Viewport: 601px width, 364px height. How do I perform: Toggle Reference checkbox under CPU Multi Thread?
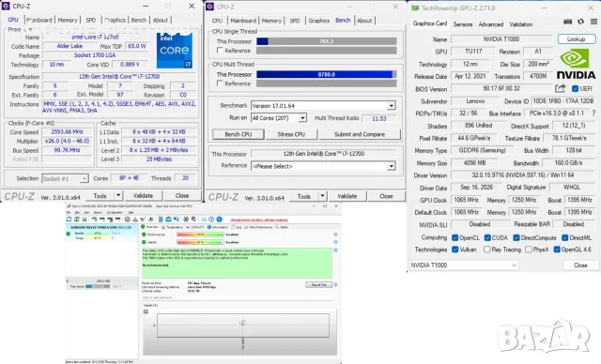point(220,83)
